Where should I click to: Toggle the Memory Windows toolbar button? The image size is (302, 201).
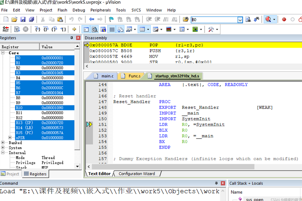click(x=142, y=30)
